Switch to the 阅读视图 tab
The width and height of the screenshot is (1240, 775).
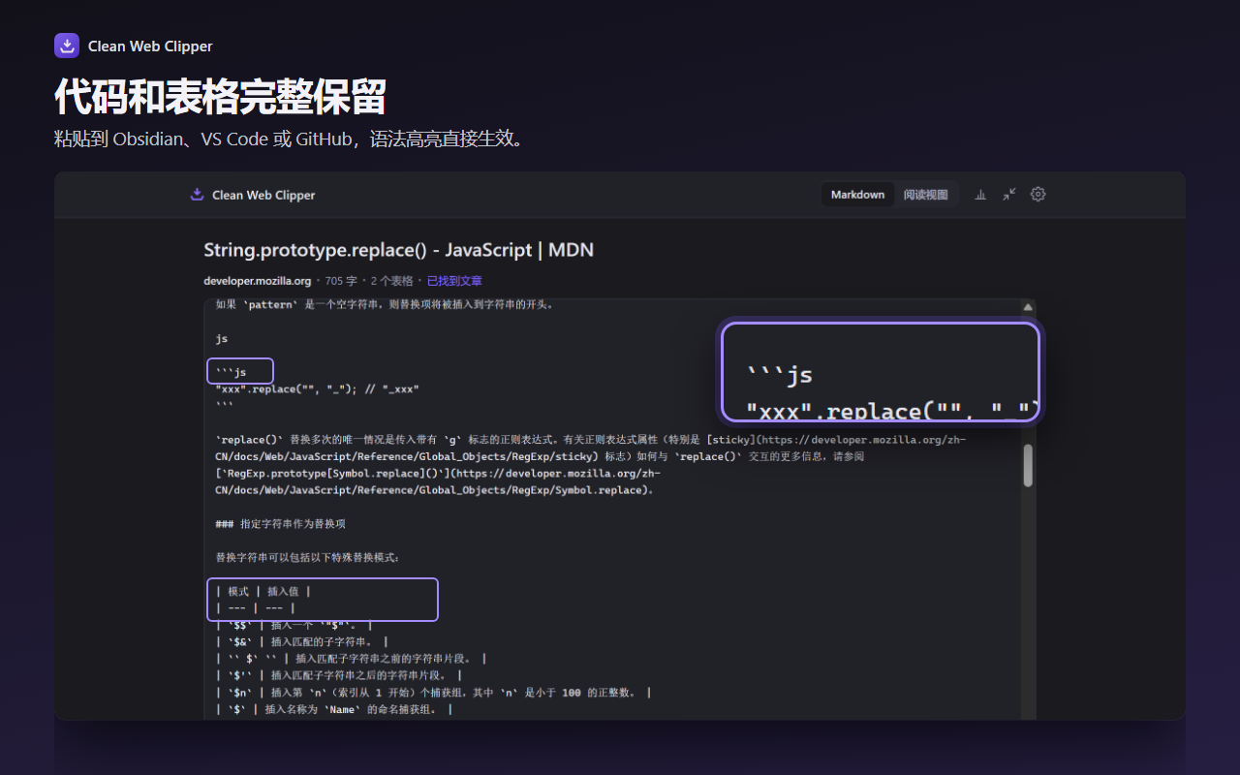[926, 195]
